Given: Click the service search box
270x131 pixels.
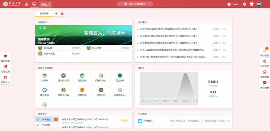Looking at the screenshot, I should [135, 4].
